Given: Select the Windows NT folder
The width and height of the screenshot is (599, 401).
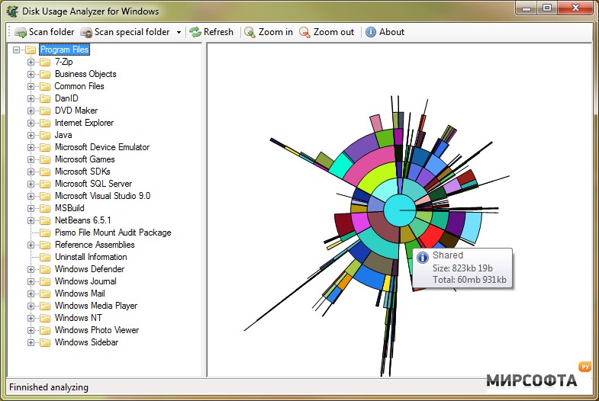Looking at the screenshot, I should [x=79, y=318].
